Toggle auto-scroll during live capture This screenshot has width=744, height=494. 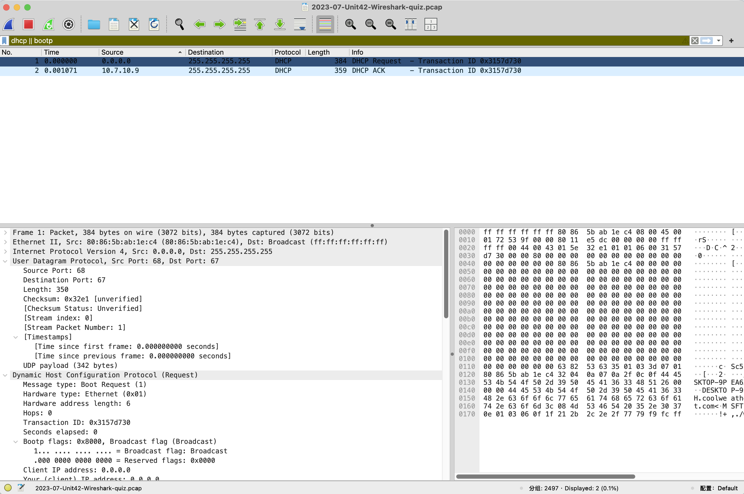click(300, 24)
